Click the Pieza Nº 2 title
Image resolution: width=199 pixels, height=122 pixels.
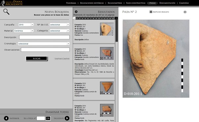(x=129, y=12)
